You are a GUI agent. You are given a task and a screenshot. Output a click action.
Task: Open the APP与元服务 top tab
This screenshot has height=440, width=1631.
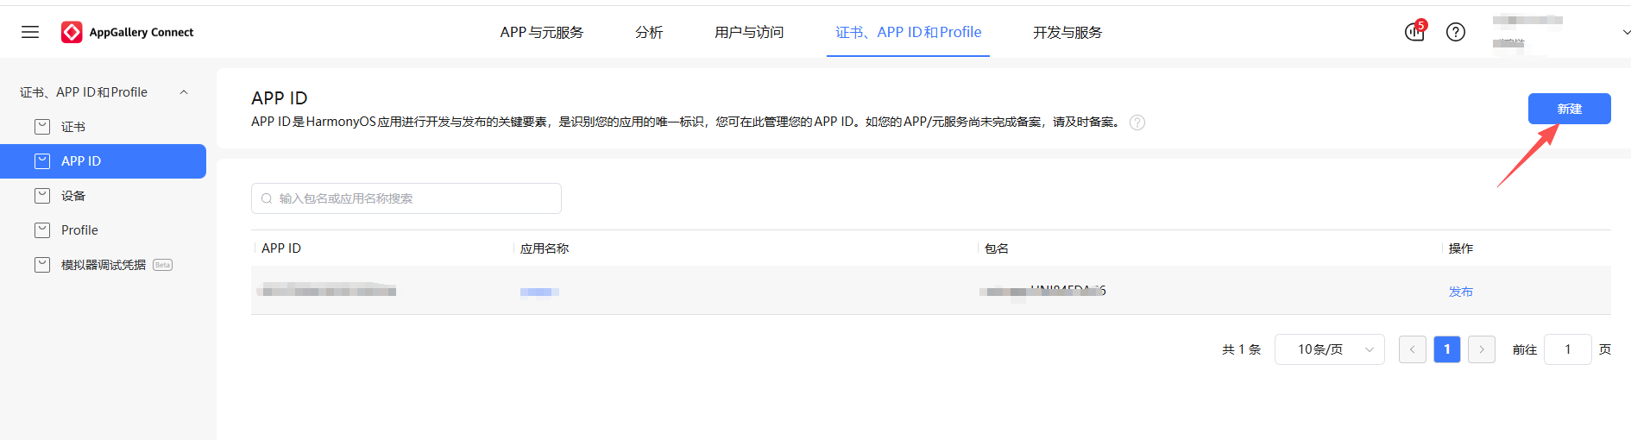(x=542, y=32)
